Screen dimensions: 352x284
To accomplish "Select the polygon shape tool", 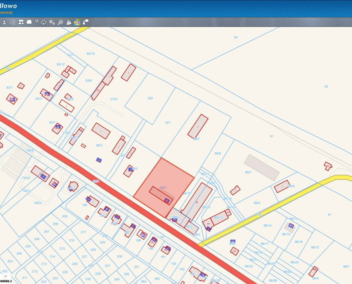I will pyautogui.click(x=29, y=22).
